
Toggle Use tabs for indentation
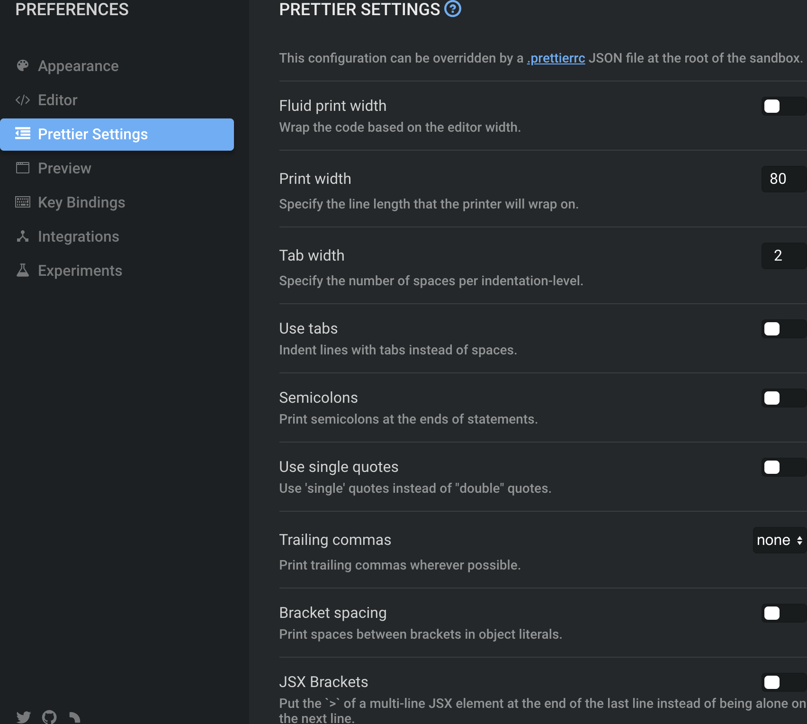point(772,329)
